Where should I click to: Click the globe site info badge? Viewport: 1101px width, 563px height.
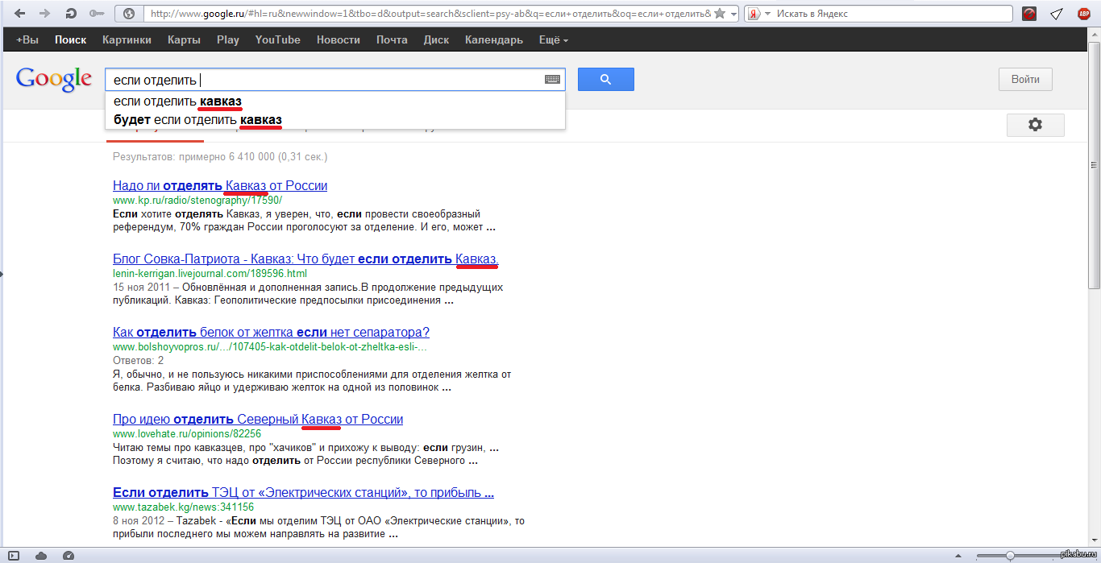128,14
